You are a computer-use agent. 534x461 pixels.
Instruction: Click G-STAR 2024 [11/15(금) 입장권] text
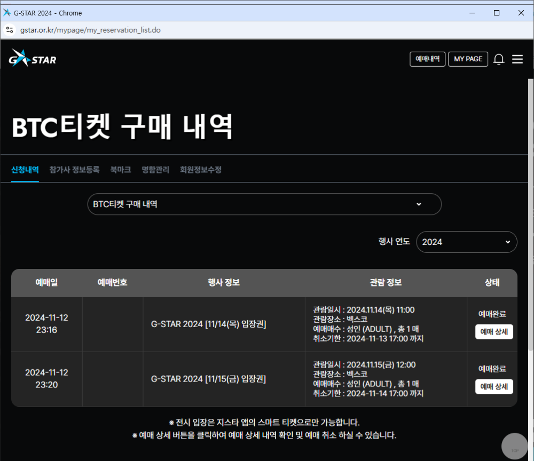(x=208, y=379)
